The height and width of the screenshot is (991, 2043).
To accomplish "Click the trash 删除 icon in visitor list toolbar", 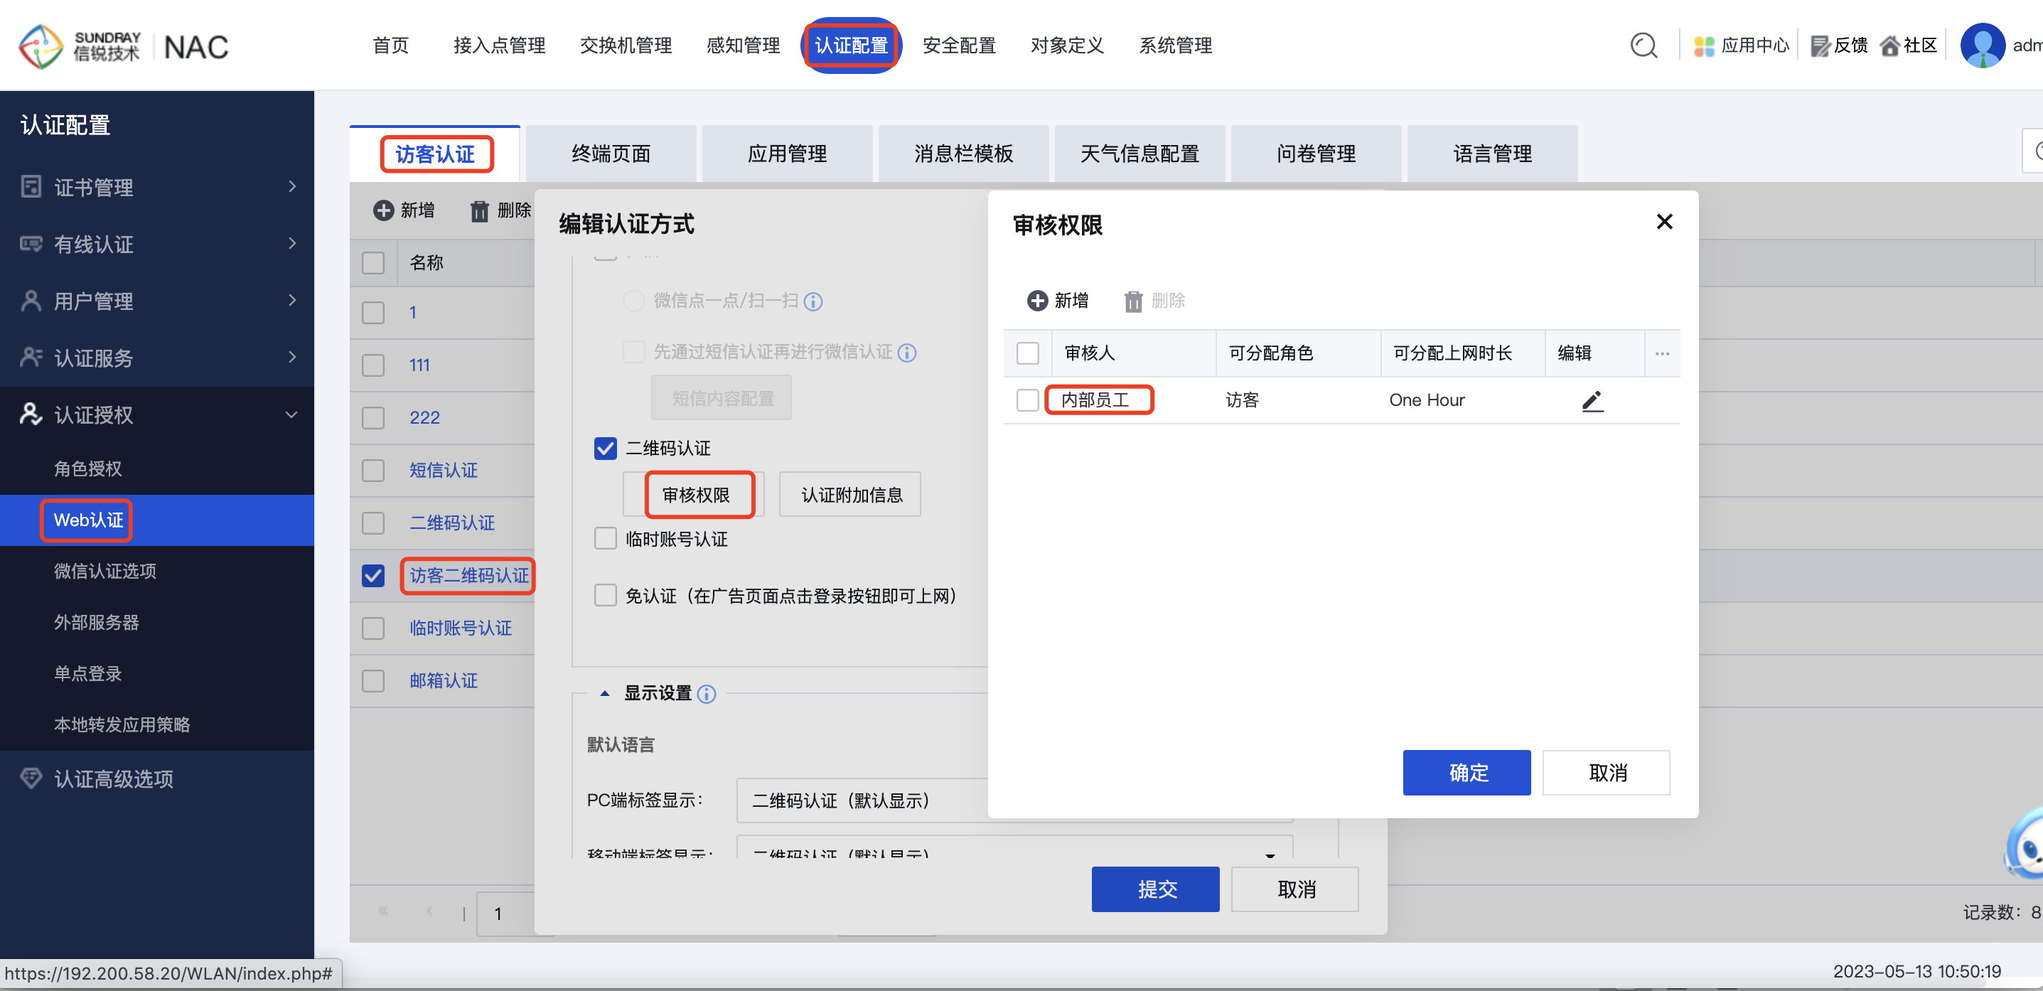I will point(480,211).
